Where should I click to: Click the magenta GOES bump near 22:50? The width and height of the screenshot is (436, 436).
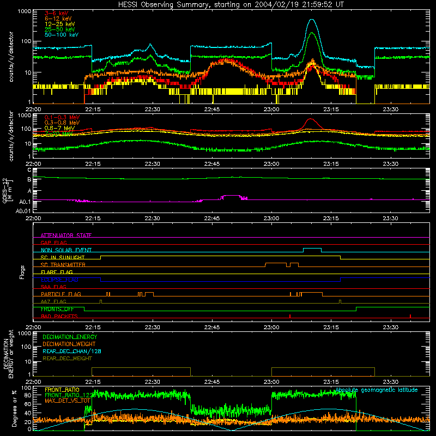pos(232,196)
